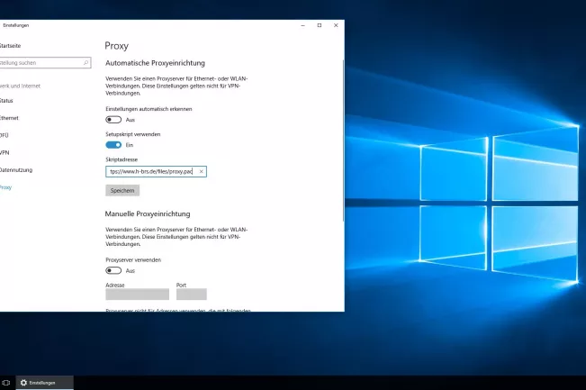
Task: Enable the 'Proxyserver verwenden' switch
Action: coord(113,270)
